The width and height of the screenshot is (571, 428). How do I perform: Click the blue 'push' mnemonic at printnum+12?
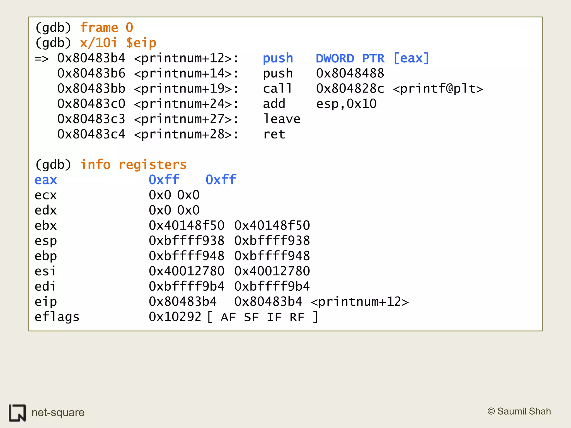tap(278, 59)
